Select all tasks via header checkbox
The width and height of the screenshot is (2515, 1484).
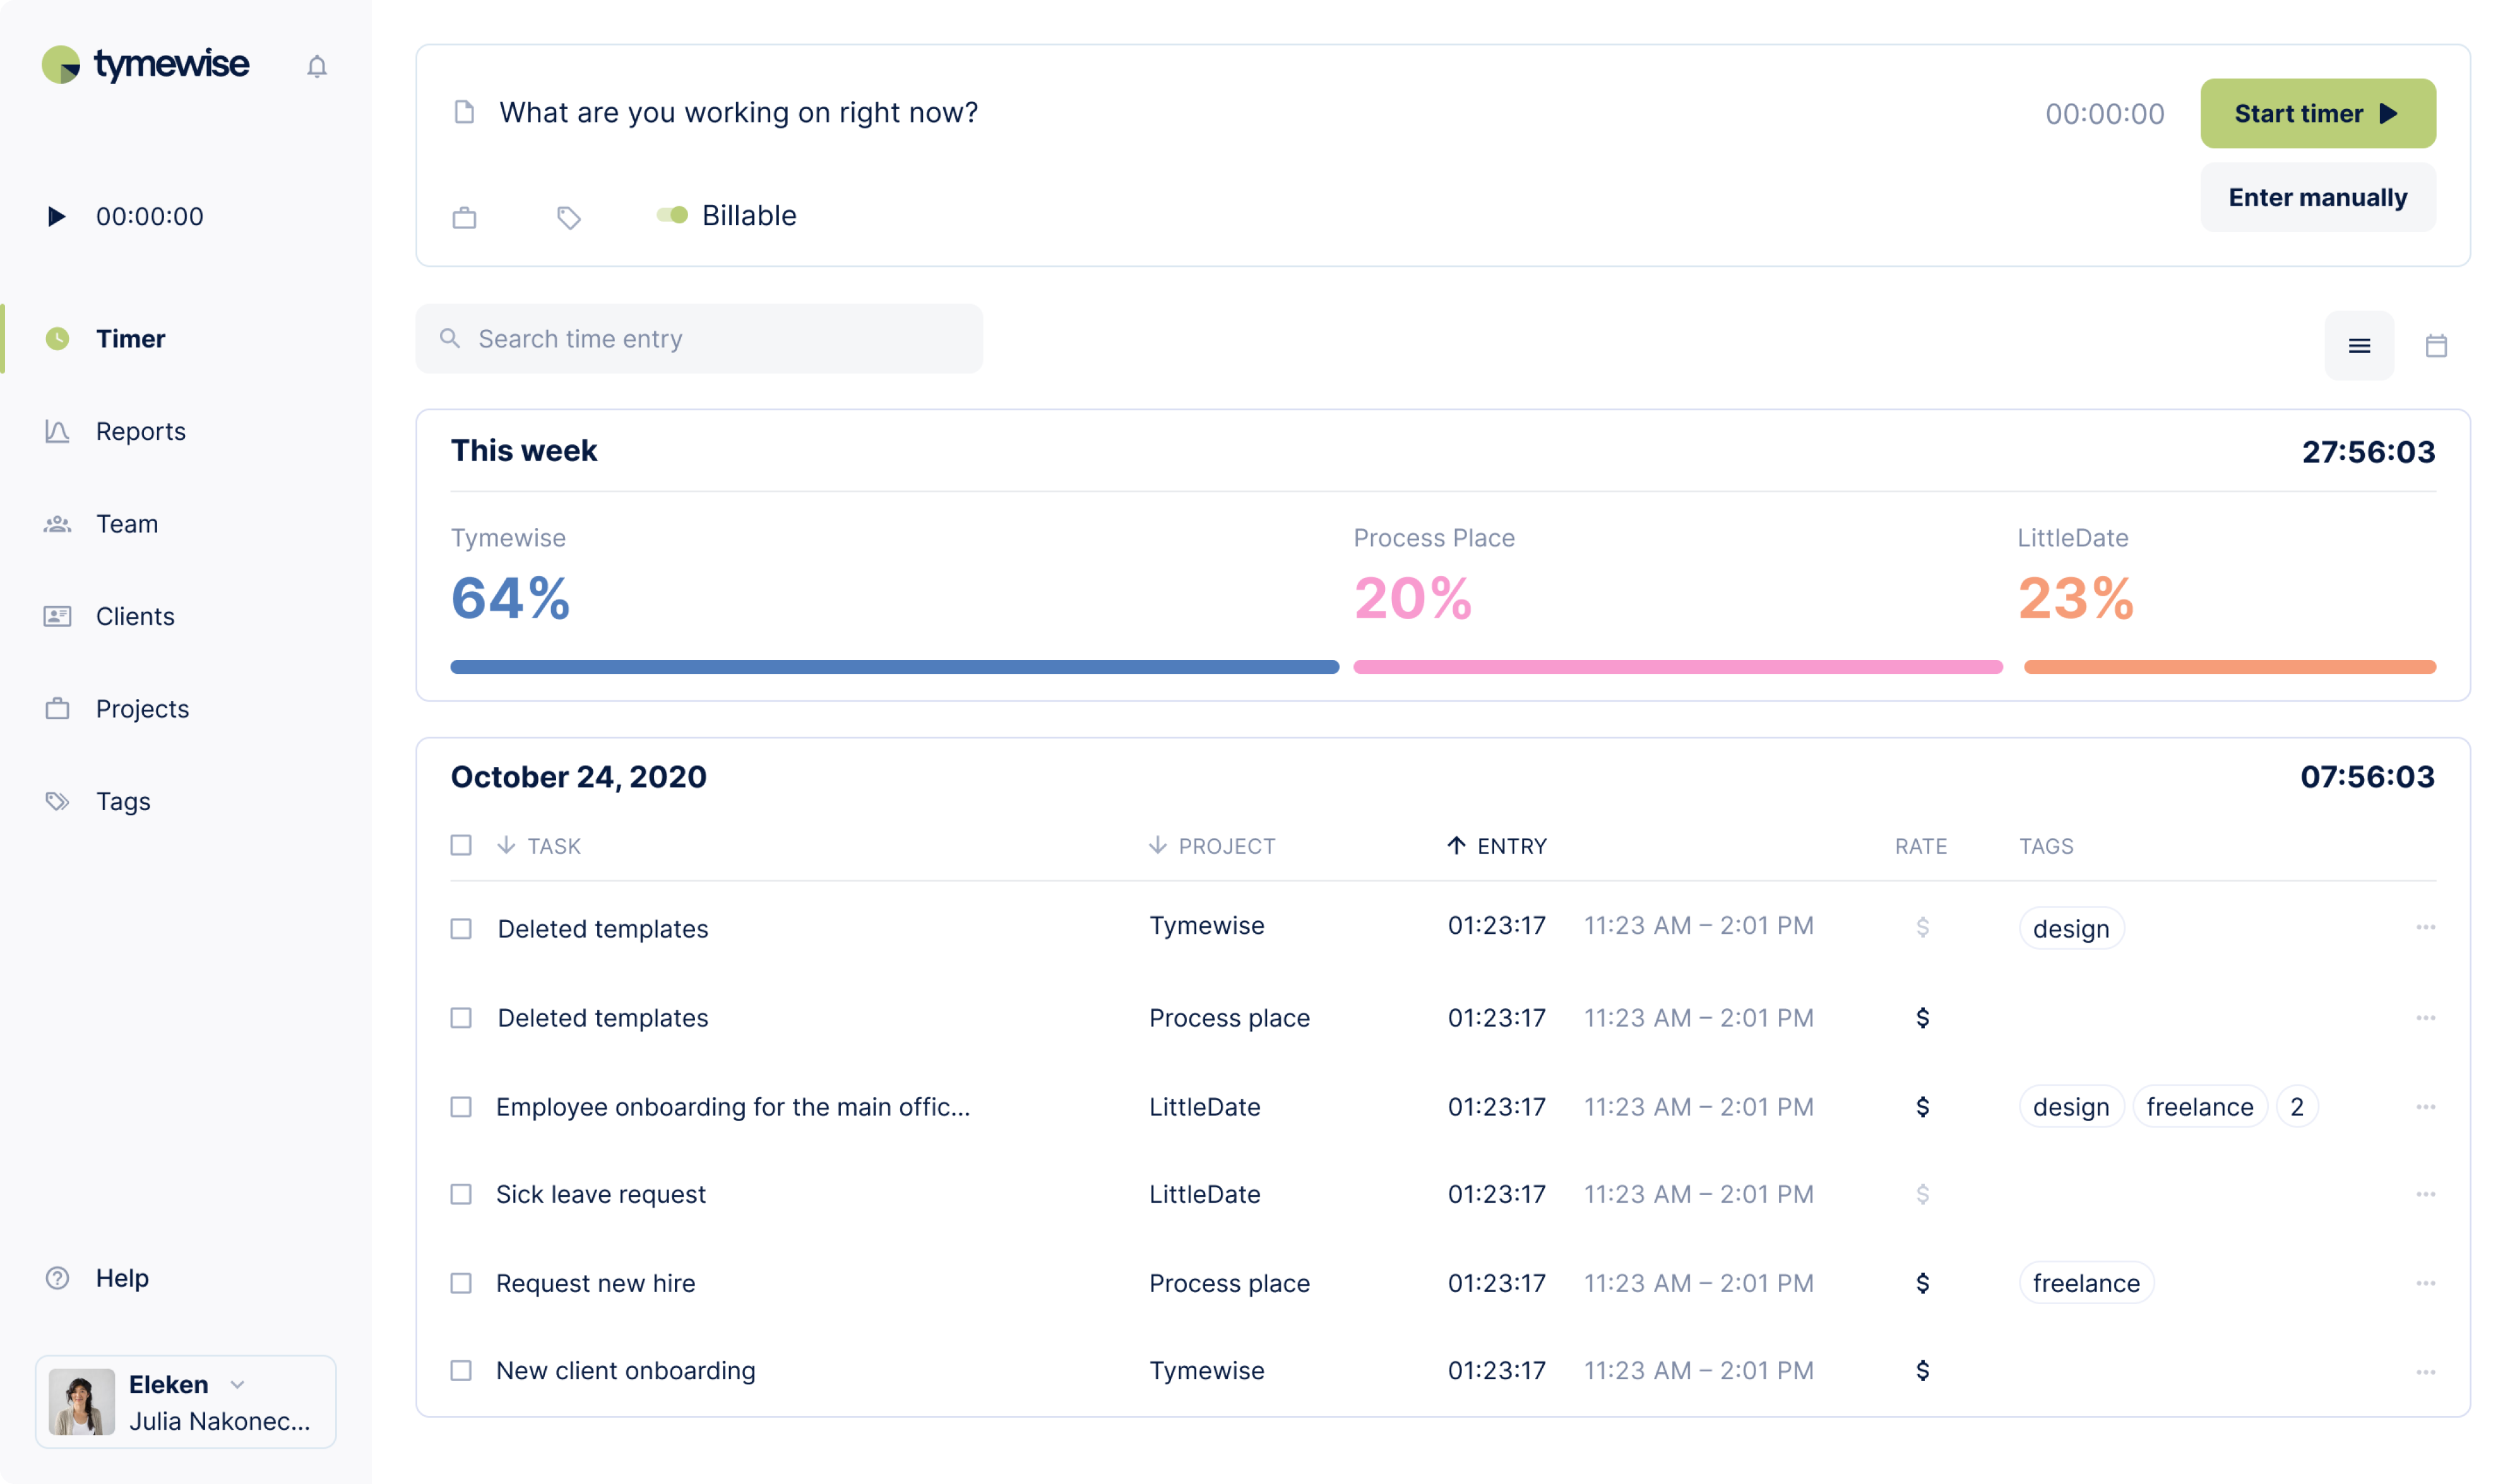461,845
